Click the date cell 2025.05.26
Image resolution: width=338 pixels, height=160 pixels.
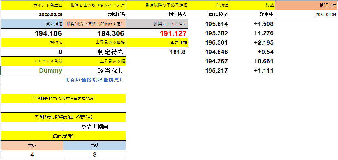32,14
